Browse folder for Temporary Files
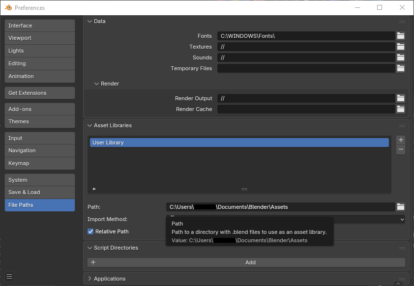Screen dimensions: 414x286 click(401, 68)
